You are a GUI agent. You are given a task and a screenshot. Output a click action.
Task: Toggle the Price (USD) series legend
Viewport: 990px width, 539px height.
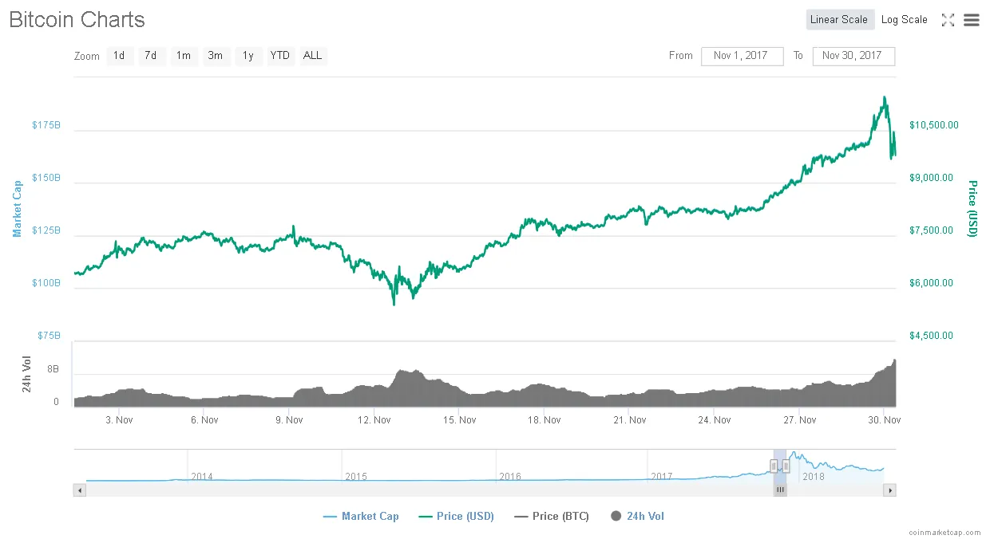[456, 517]
